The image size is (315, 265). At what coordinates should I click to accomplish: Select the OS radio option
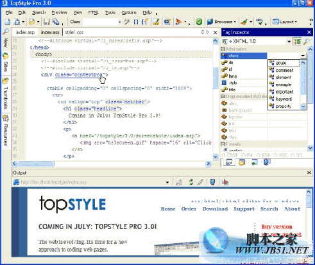tap(296, 155)
